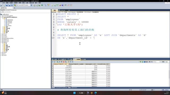This screenshot has height=95, width=170.
Task: Tick the checkbox for department_id 130 row
Action: (x=53, y=73)
